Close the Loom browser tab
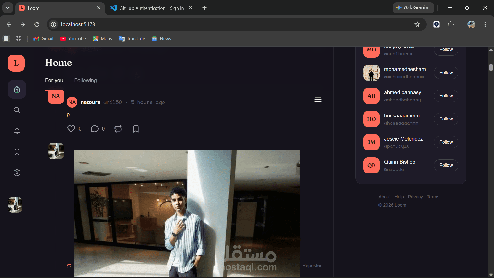The height and width of the screenshot is (278, 494). click(99, 8)
